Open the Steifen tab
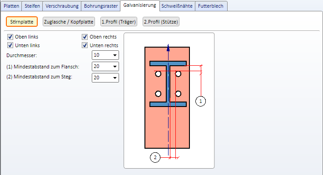The width and height of the screenshot is (323, 175). pyautogui.click(x=32, y=6)
